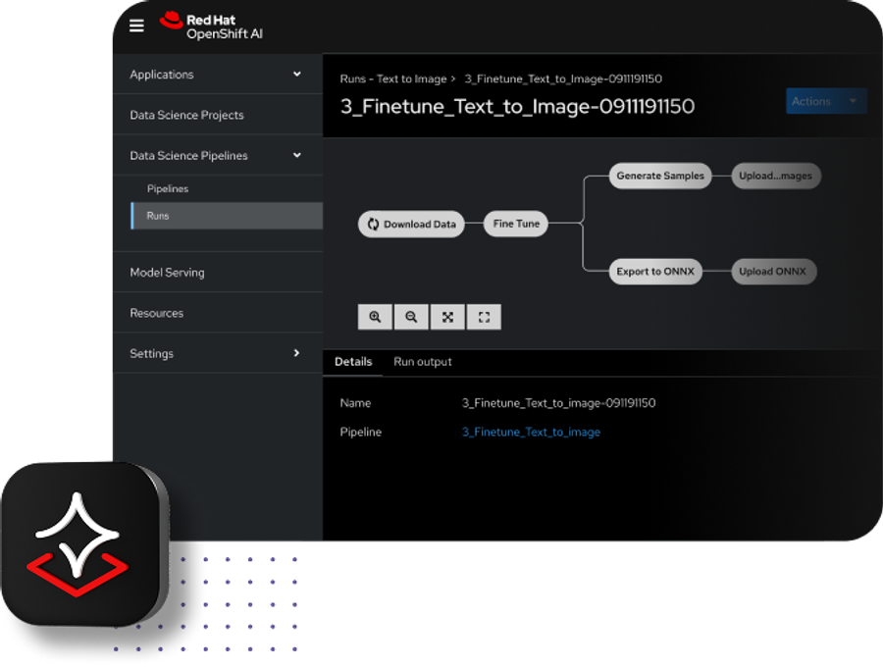This screenshot has width=883, height=668.
Task: Go to Runs - Text to Image breadcrumb
Action: coord(392,78)
